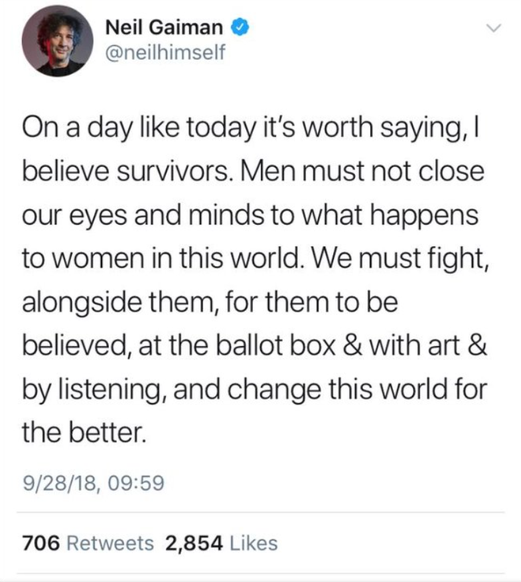Click the word 'Likes' label
This screenshot has height=582, width=521.
click(x=254, y=543)
